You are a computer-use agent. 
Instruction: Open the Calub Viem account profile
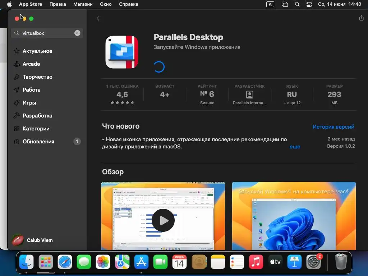[x=32, y=240]
